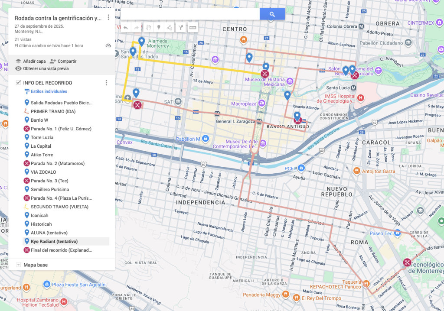Click Compartir

[63, 61]
